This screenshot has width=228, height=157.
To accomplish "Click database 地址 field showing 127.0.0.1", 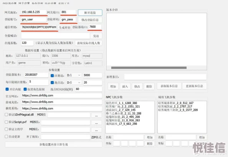I will tap(28, 56).
